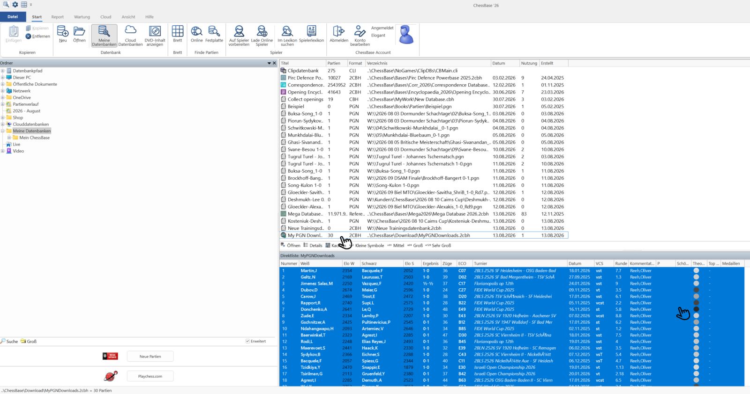Click Suche in the folder panel
Image resolution: width=750 pixels, height=394 pixels.
9,342
